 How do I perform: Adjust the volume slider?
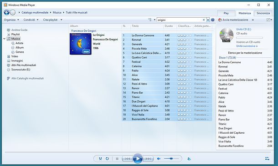tap(171, 159)
